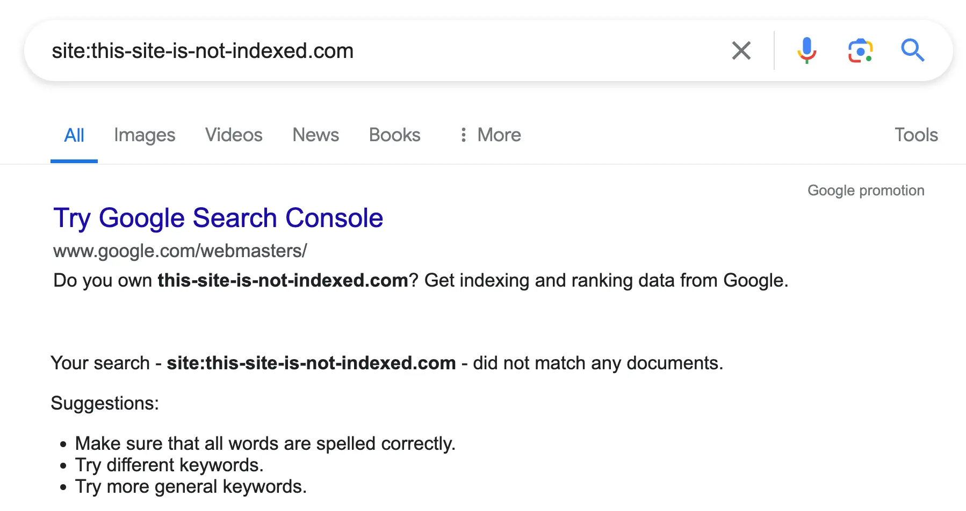The width and height of the screenshot is (966, 511).
Task: Go to the Books results tab
Action: (394, 135)
